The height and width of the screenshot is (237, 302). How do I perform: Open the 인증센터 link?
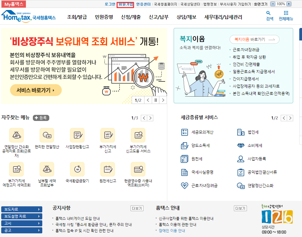click(143, 4)
